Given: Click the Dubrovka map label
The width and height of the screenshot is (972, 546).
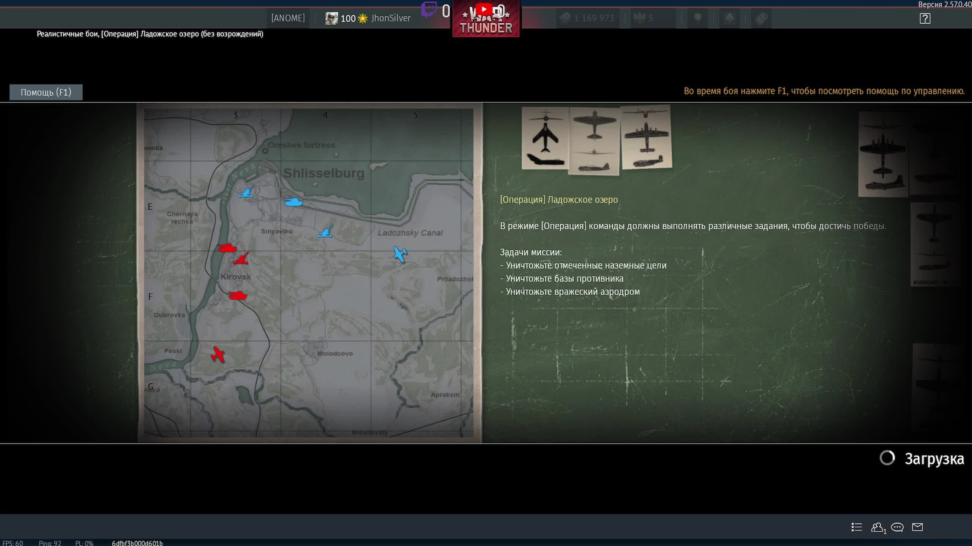Looking at the screenshot, I should [169, 315].
